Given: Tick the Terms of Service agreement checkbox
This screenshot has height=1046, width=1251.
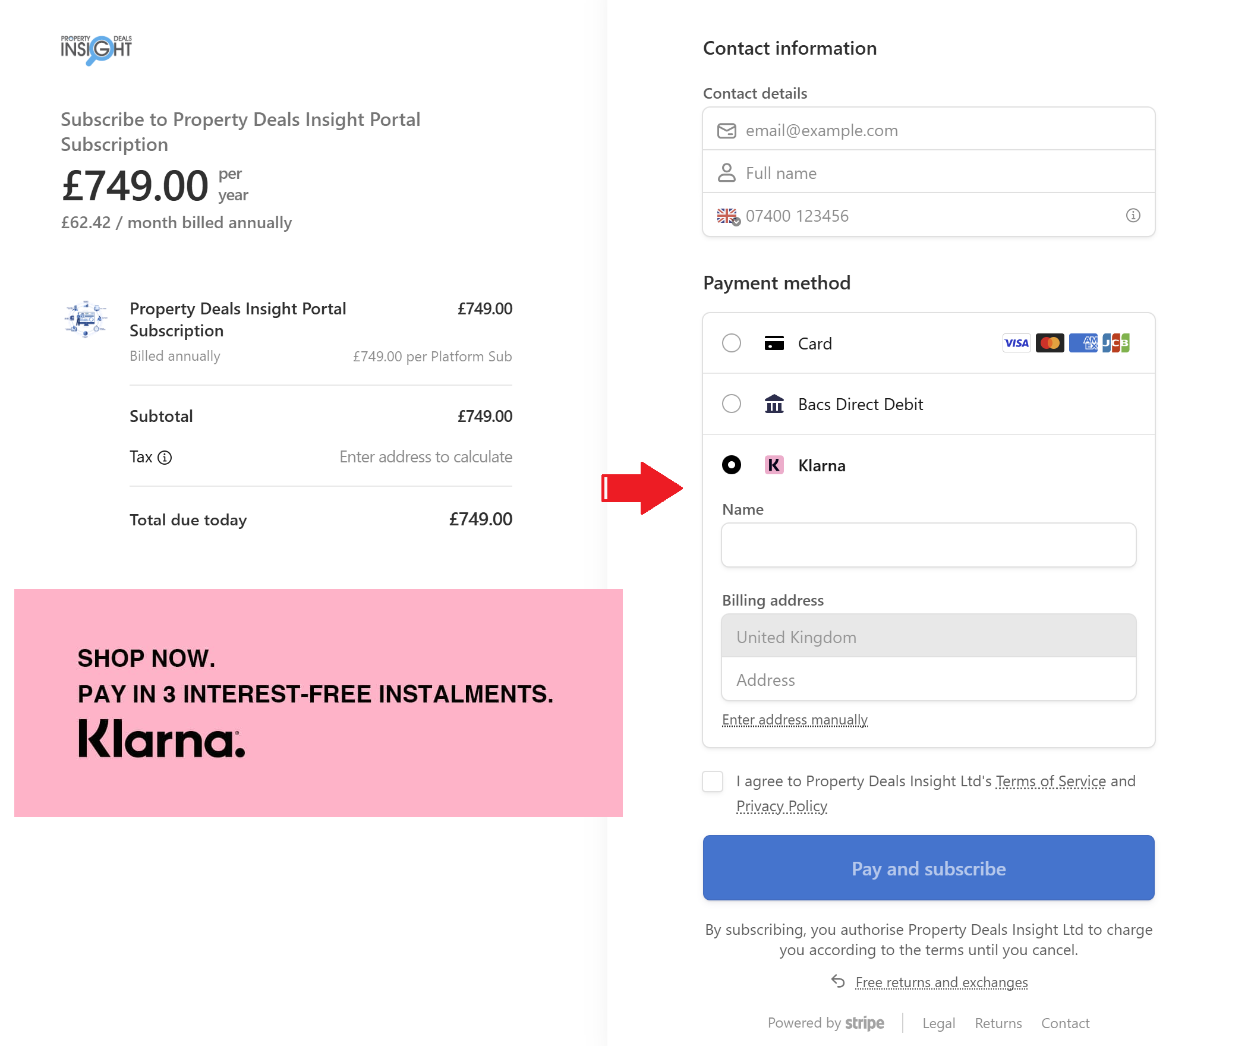Looking at the screenshot, I should click(x=713, y=782).
